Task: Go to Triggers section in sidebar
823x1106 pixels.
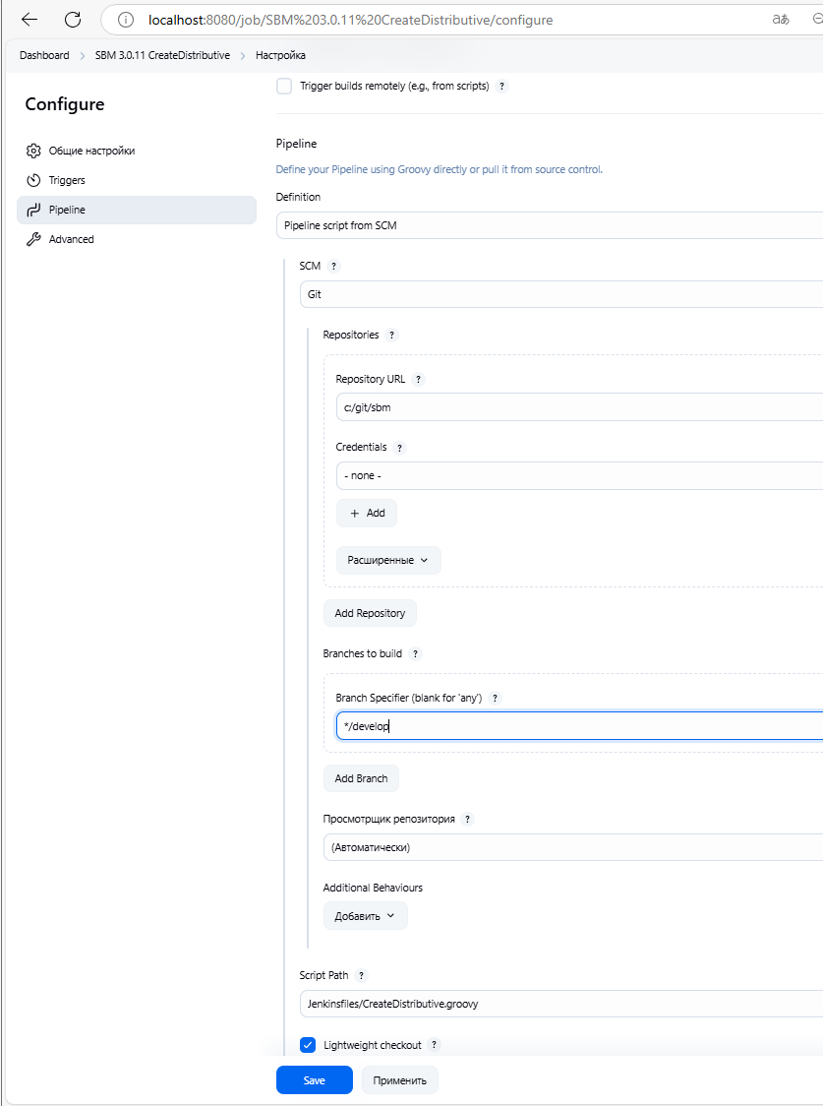Action: pos(67,180)
